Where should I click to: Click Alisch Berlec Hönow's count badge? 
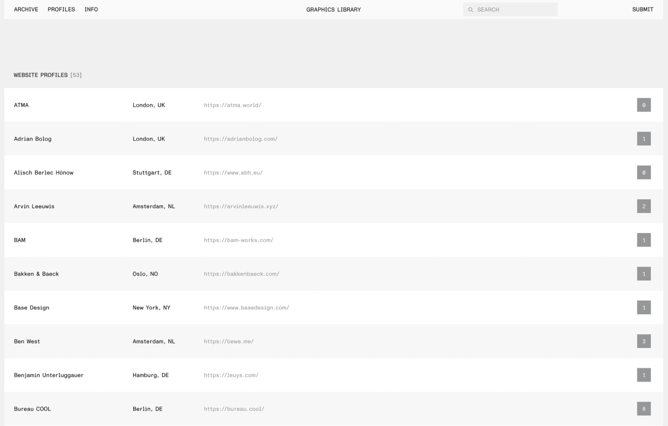coord(643,173)
